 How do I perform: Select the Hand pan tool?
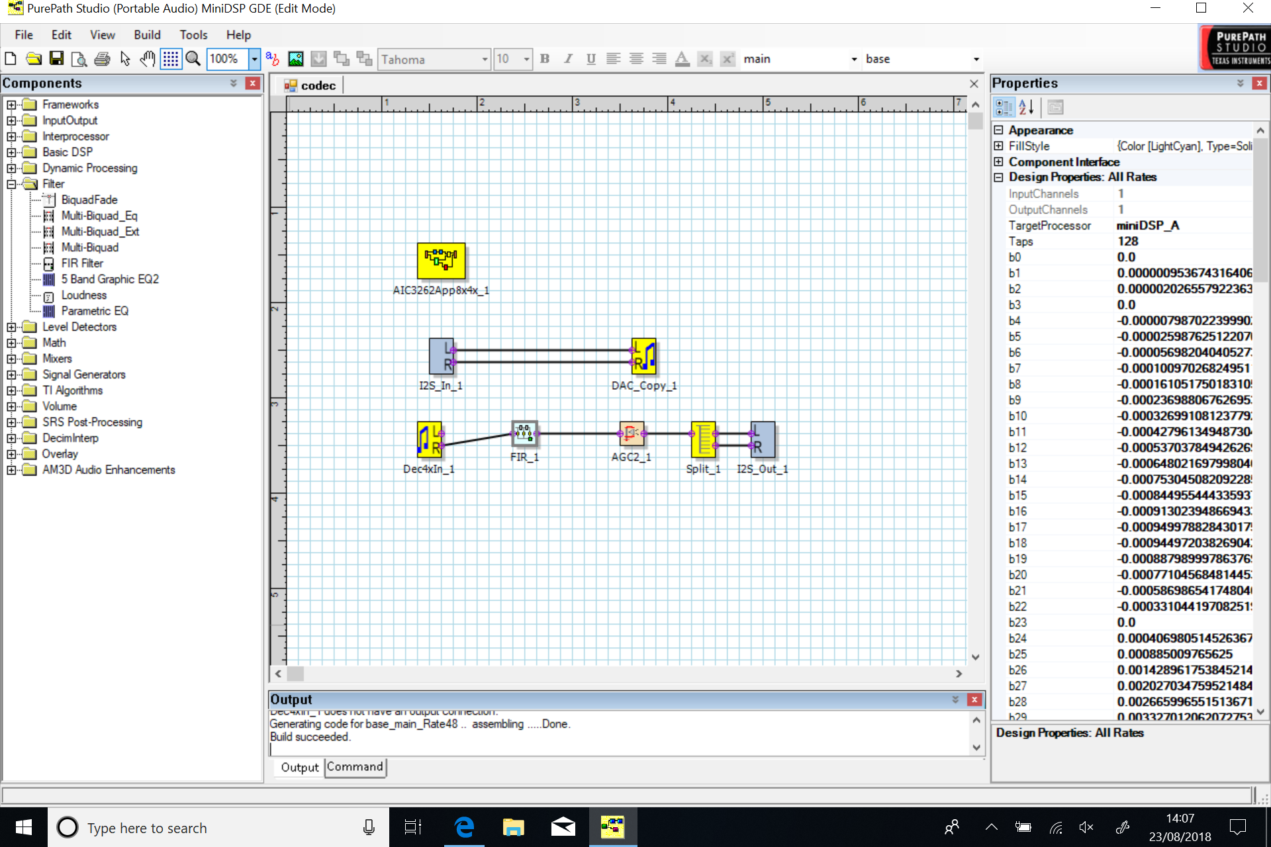[147, 59]
